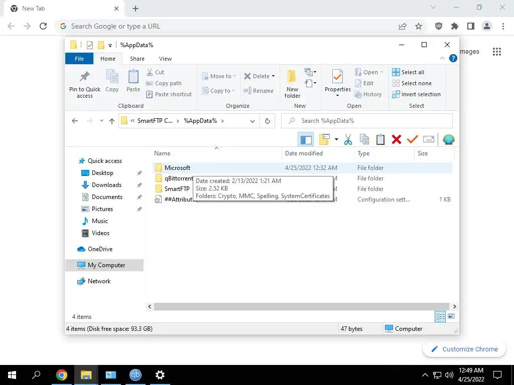Open the File menu tab
The image size is (514, 385).
coord(79,59)
